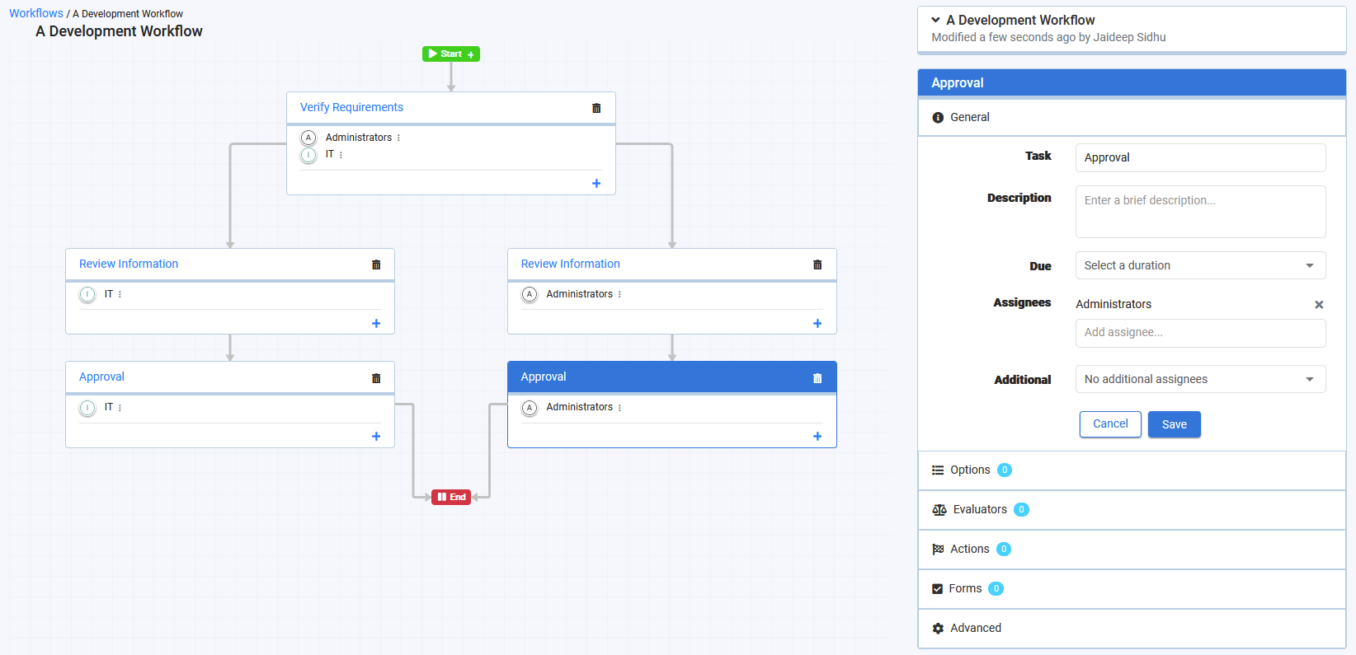Image resolution: width=1356 pixels, height=655 pixels.
Task: Open options menu for IT in Verify Requirements
Action: point(341,155)
